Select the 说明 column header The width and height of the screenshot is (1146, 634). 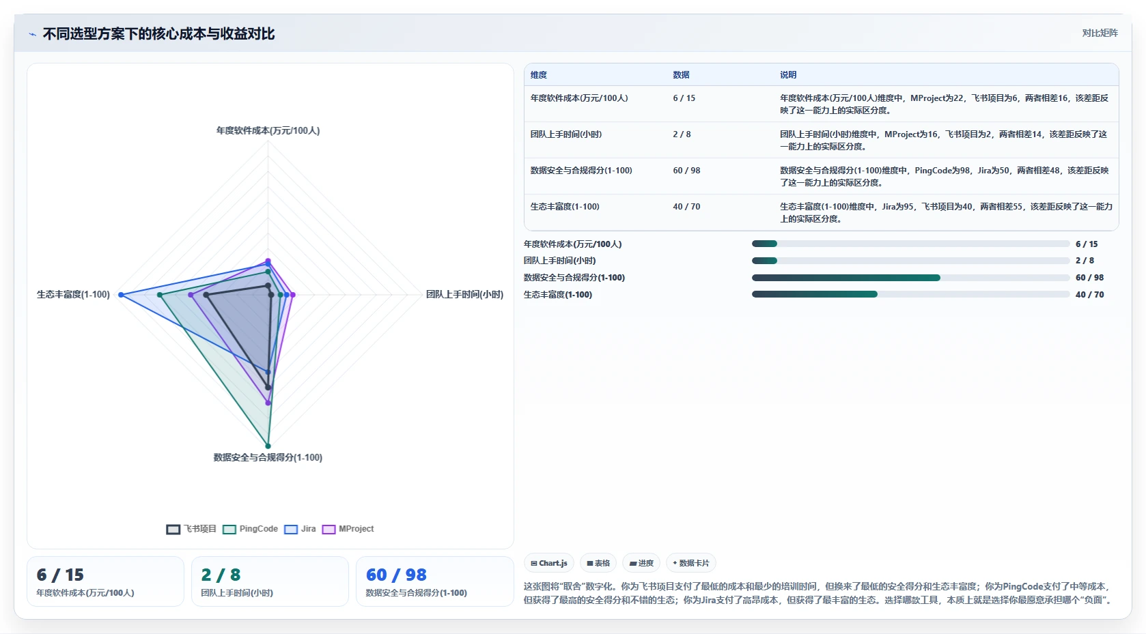click(788, 75)
